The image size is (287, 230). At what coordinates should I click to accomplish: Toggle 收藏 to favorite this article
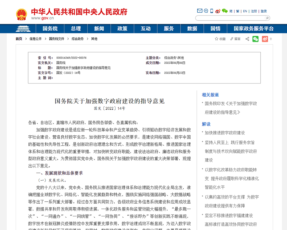[x=220, y=39]
